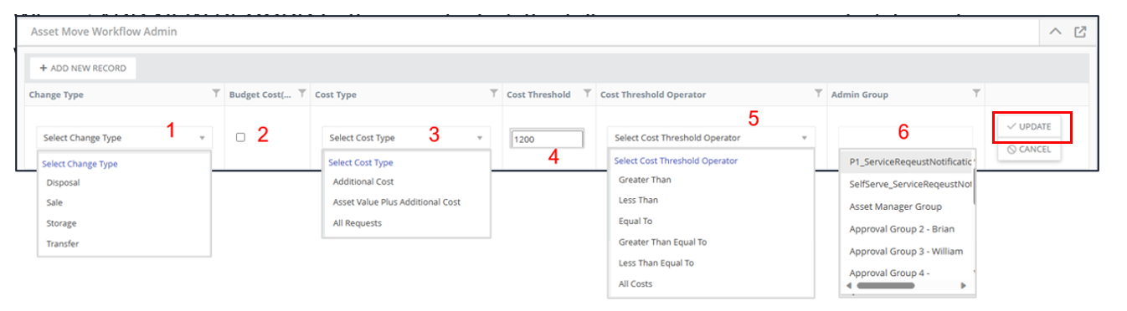Viewport: 1127px width, 311px height.
Task: Open the Cost Type column filter icon
Action: 494,94
